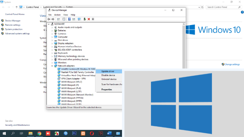Click the Update driver toolbar icon with green arrow
This screenshot has height=137, width=244.
[85, 19]
